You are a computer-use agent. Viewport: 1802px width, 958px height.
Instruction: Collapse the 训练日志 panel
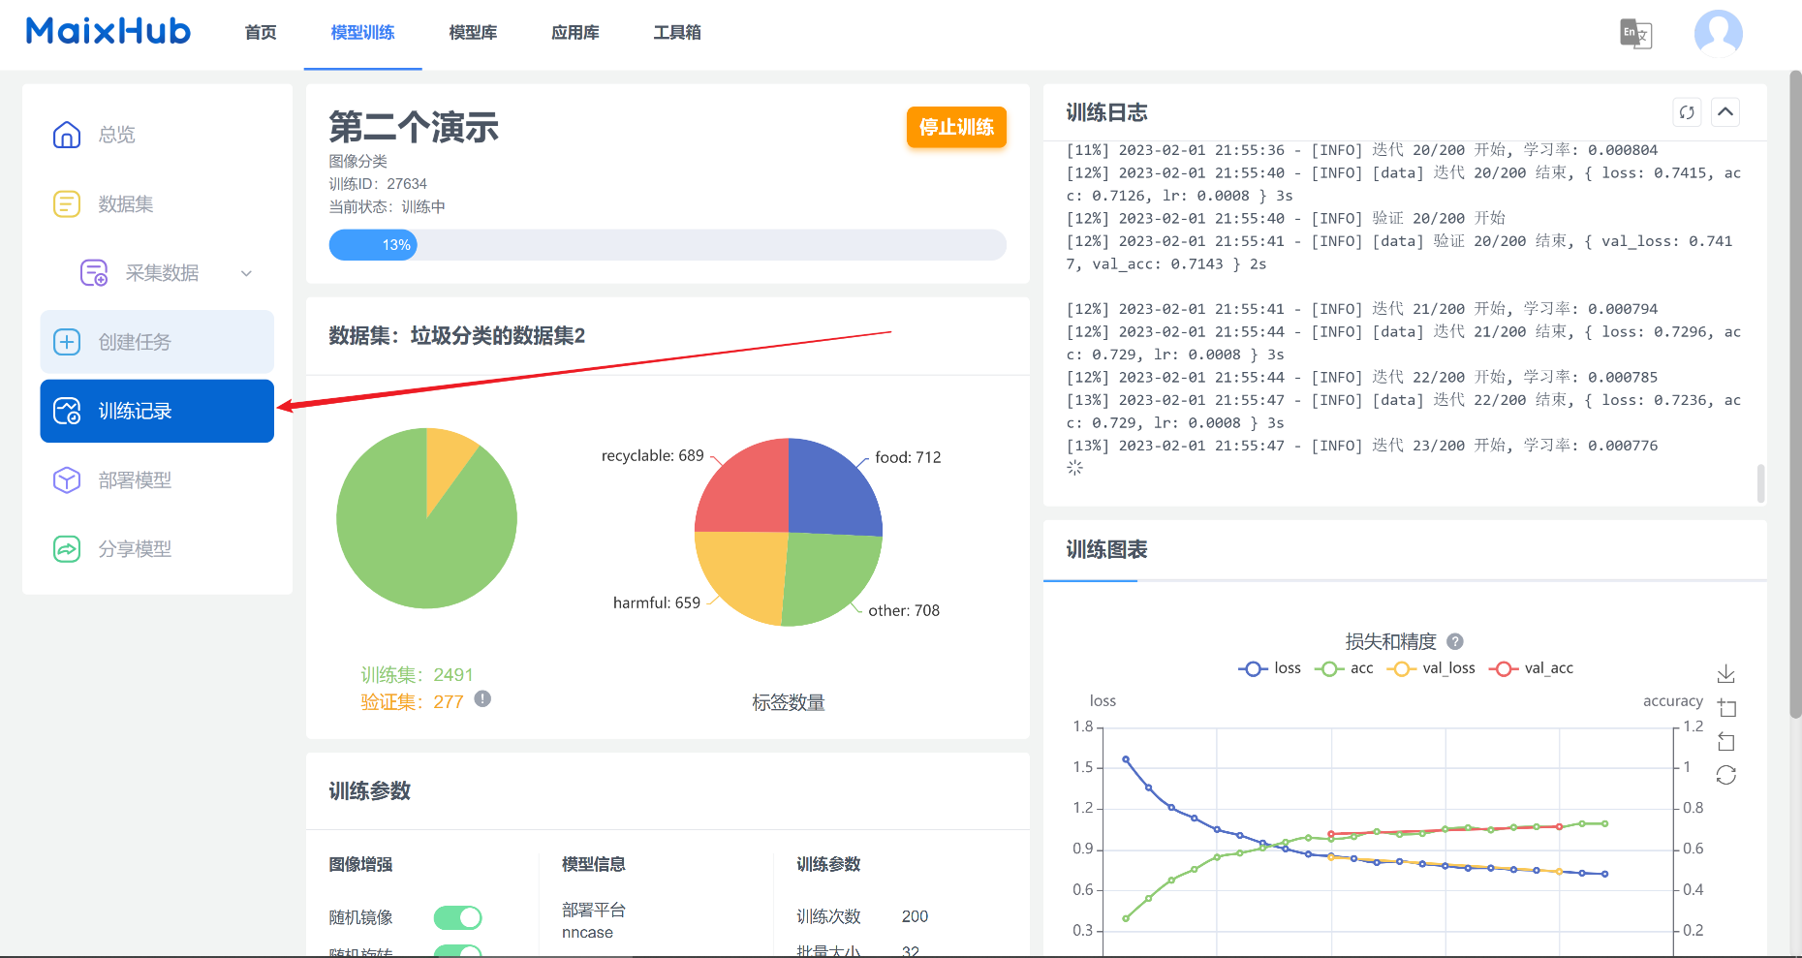(1725, 112)
